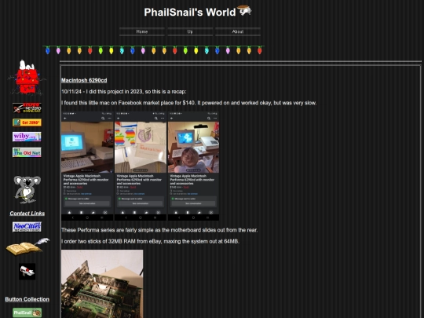
Task: Click the Snoopy doghouse Christmas image
Action: 27,77
